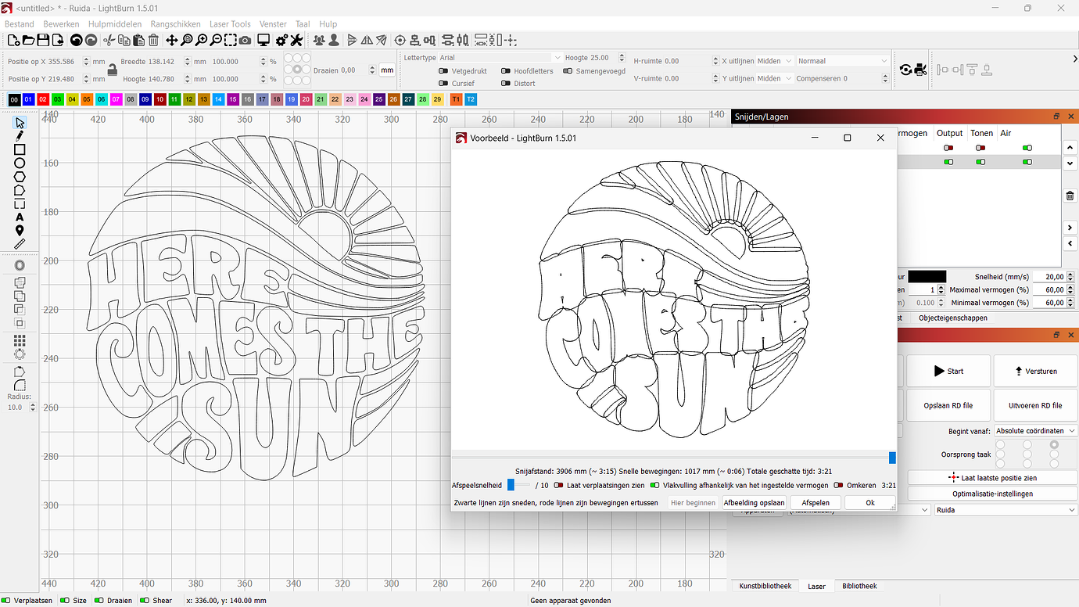Screen dimensions: 1079x607
Task: Create a new file from the toolbar
Action: tap(13, 40)
